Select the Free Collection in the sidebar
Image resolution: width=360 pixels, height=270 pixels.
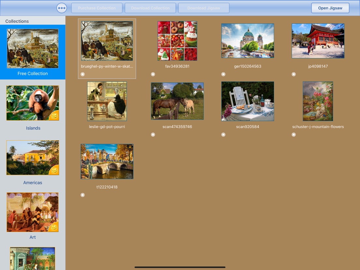[33, 49]
